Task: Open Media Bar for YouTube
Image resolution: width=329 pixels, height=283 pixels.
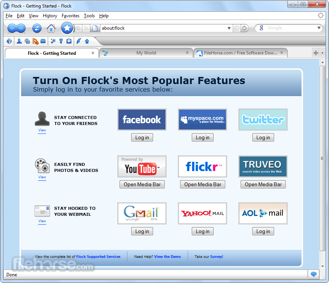Action: click(x=142, y=184)
